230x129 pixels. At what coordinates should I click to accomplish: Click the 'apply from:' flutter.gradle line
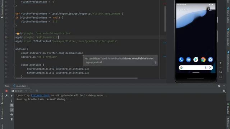pos(66,41)
